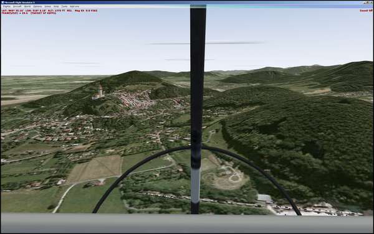Open the Aircraft menu
Viewport: 374px width, 234px height.
pos(17,6)
